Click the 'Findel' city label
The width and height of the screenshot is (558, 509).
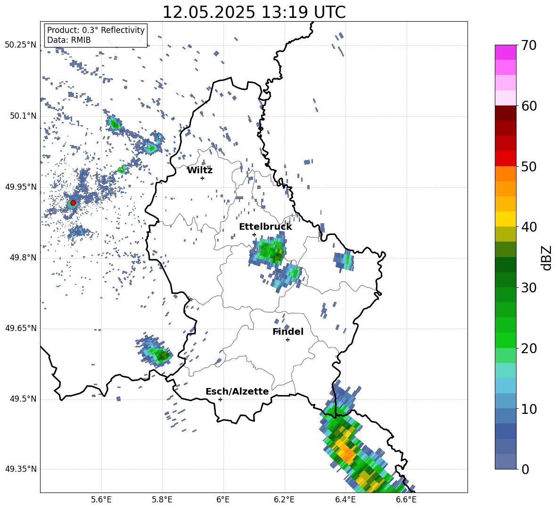point(288,331)
